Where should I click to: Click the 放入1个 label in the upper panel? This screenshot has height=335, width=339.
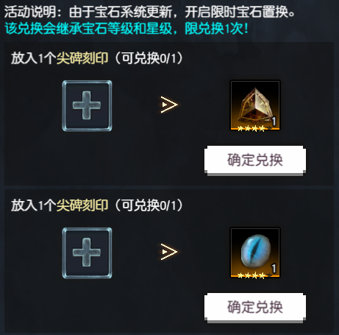[34, 58]
